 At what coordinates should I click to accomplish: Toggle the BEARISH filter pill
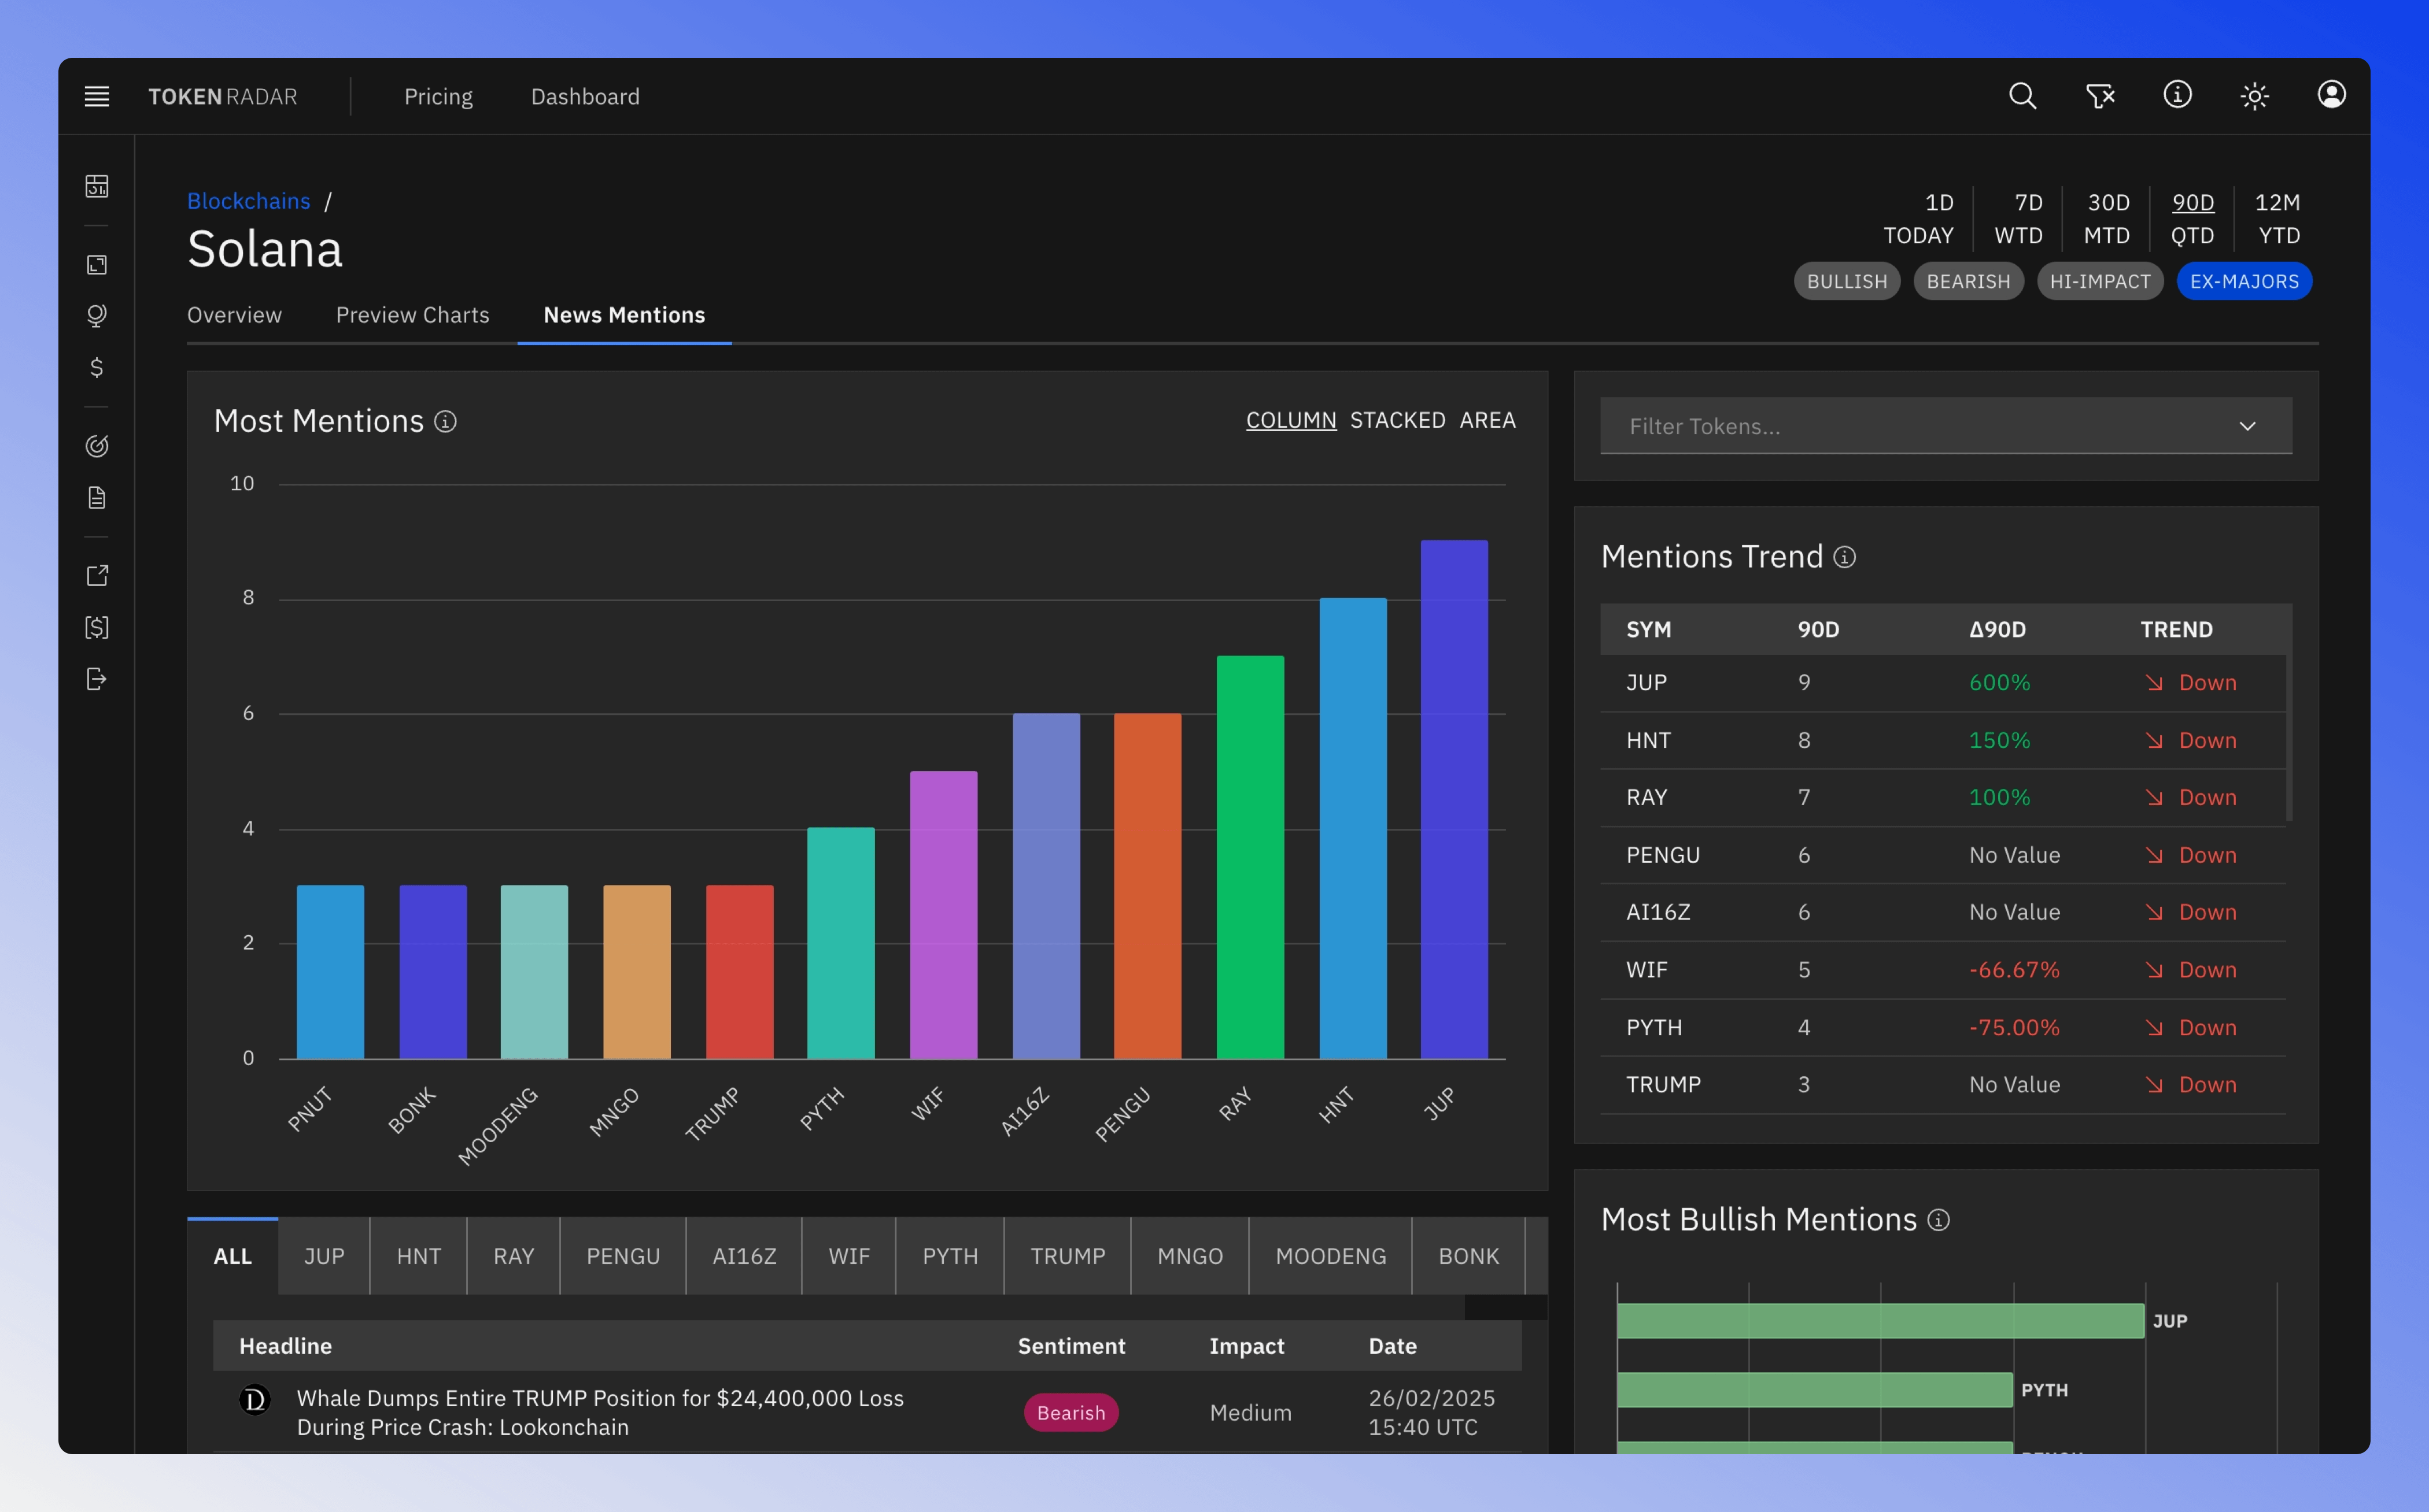point(1968,281)
